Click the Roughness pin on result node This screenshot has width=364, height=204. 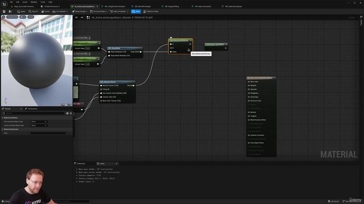click(249, 93)
